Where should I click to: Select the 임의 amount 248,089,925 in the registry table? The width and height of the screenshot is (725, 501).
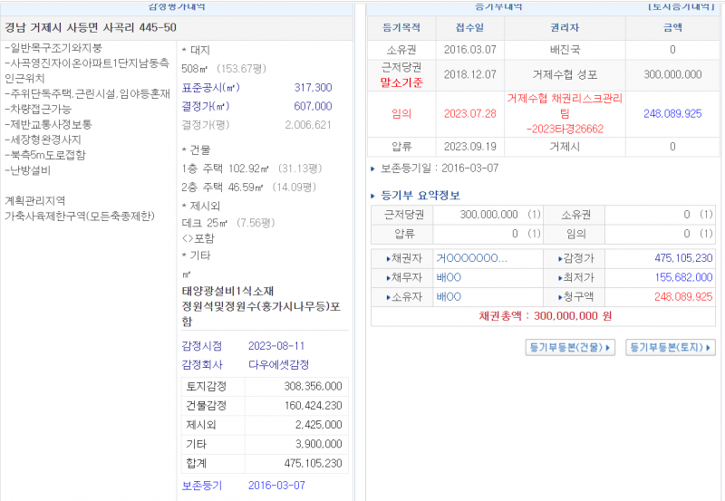coord(672,113)
